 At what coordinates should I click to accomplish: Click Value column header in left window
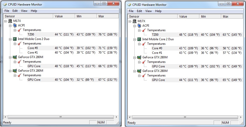tap(64, 16)
